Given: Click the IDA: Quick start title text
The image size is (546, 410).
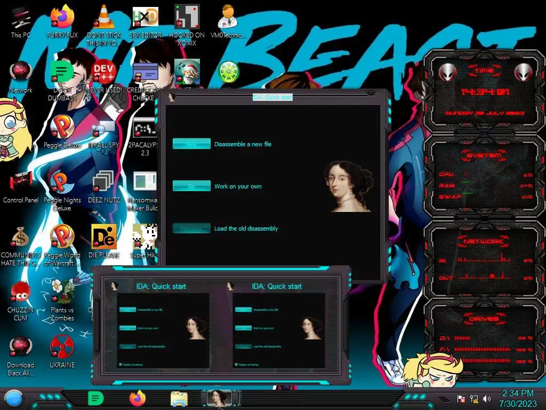Looking at the screenshot, I should (272, 97).
